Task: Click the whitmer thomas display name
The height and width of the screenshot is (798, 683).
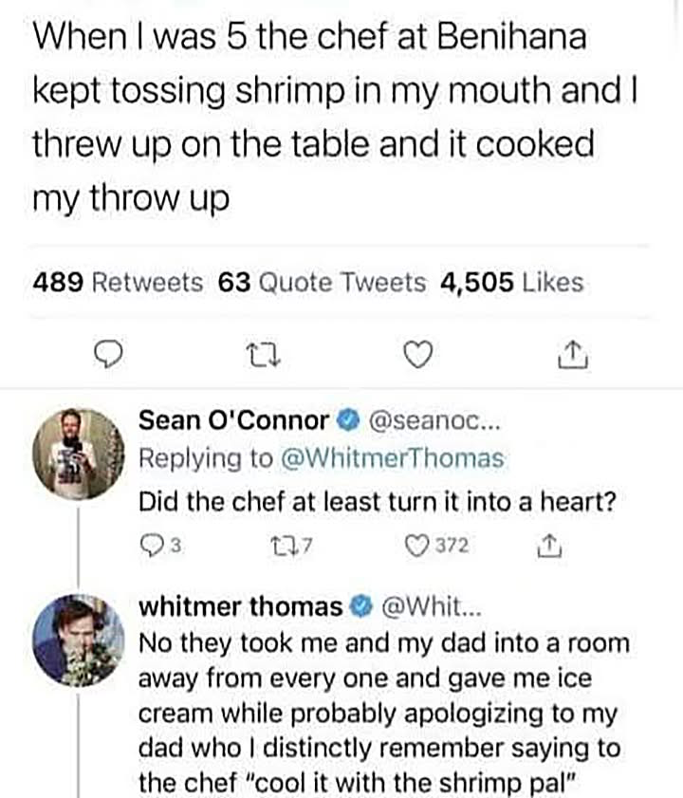Action: (x=241, y=606)
